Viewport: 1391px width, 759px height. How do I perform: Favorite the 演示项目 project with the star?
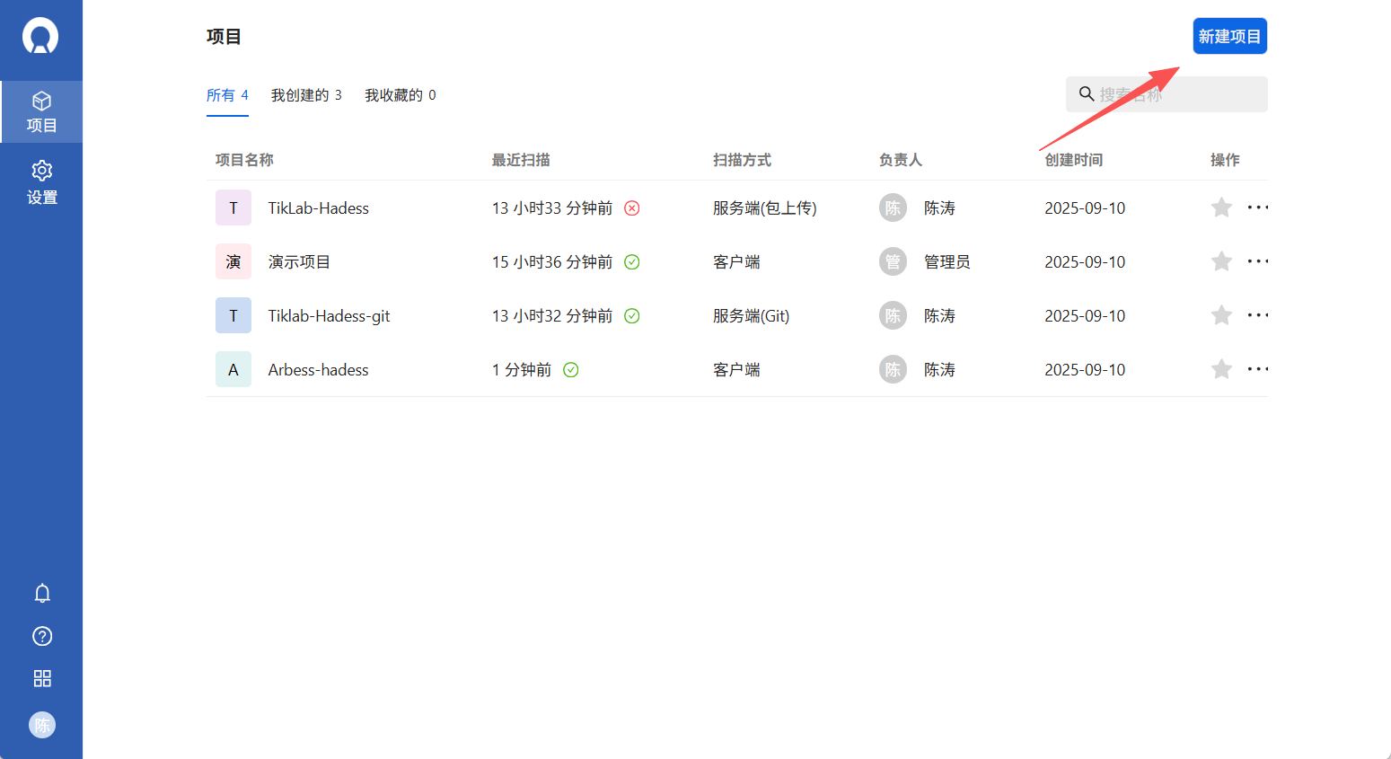click(x=1221, y=261)
